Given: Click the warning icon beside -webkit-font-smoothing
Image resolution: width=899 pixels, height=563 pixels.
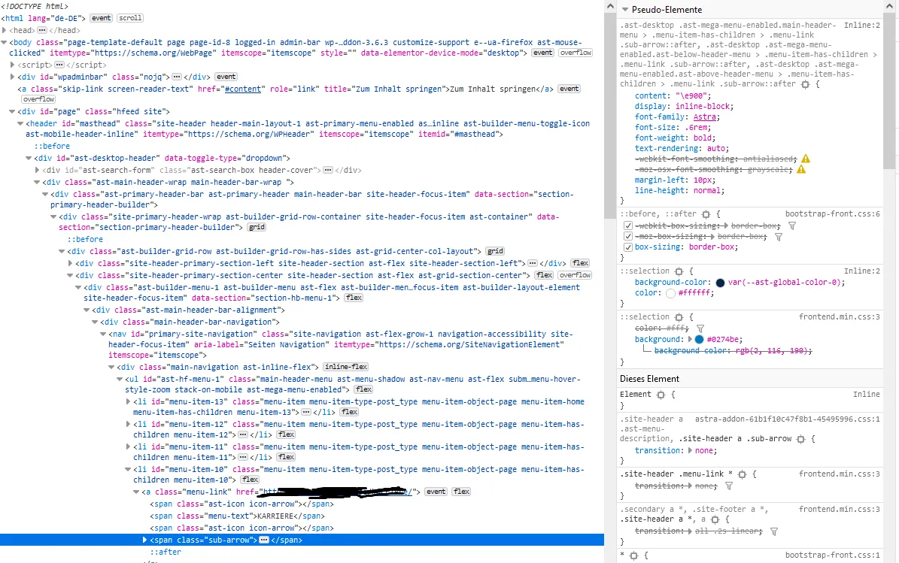Looking at the screenshot, I should coord(806,159).
